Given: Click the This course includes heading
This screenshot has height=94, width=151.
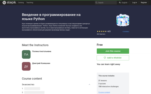Looking at the screenshot, I should pos(106,76).
